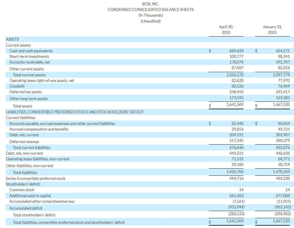This screenshot has height=228, width=294.
Task: Select the "LIABILITIES, CONVERTIBLE PREFERRED STOCK" section heading
Action: [x=75, y=112]
